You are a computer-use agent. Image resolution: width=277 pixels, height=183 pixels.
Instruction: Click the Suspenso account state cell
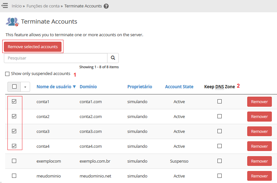pos(179,161)
